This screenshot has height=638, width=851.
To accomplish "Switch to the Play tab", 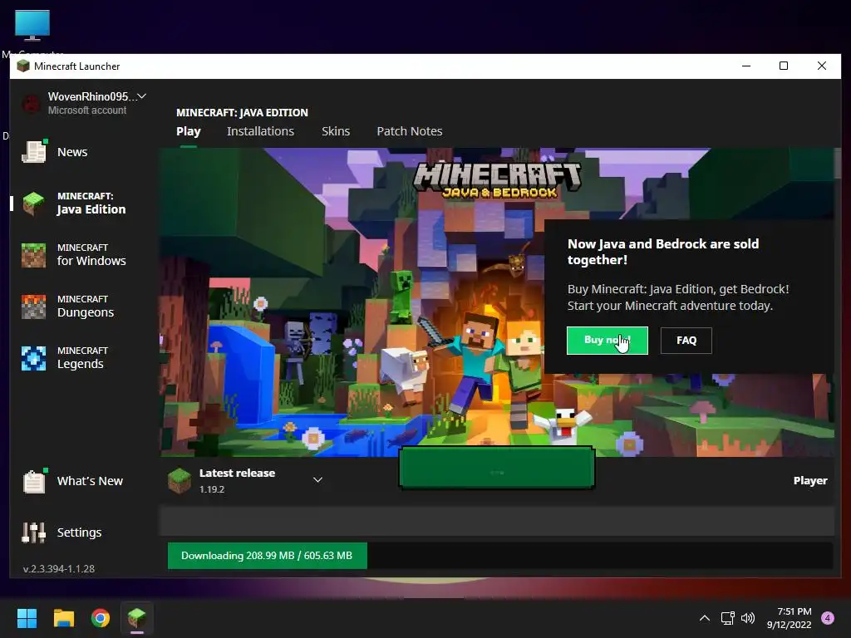I will point(189,131).
